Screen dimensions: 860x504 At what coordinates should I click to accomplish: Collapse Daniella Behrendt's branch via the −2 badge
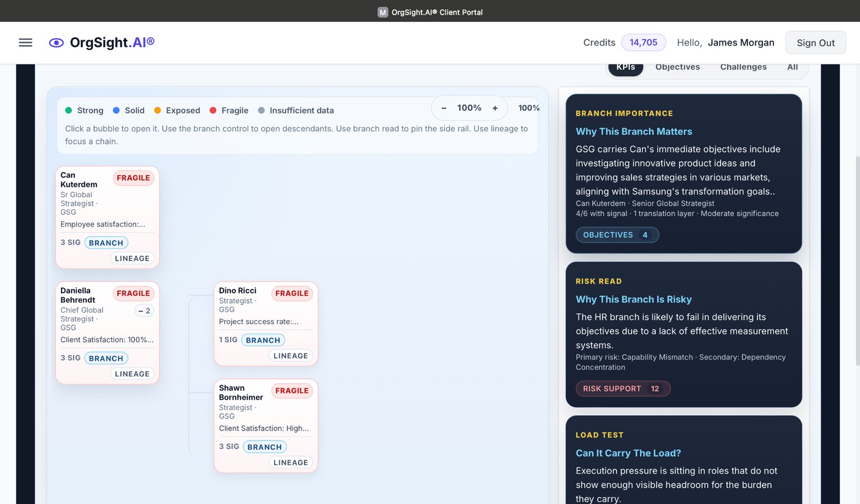[x=143, y=311]
